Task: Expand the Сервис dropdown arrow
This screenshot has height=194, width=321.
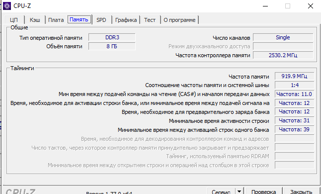Action: (x=240, y=192)
